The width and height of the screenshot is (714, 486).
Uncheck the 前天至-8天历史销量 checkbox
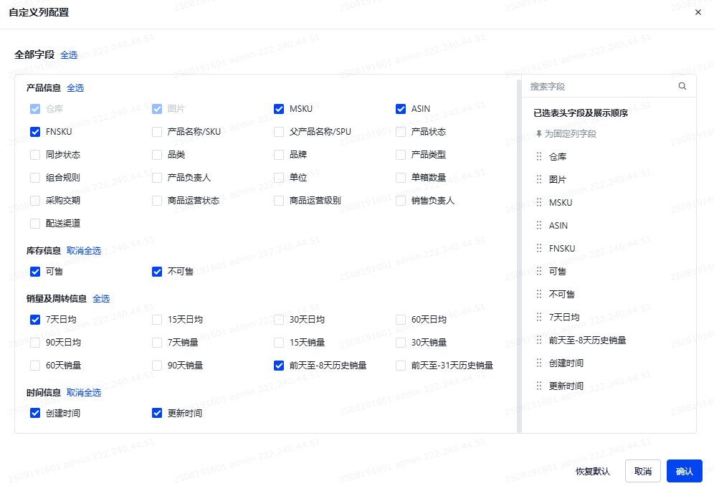tap(279, 366)
